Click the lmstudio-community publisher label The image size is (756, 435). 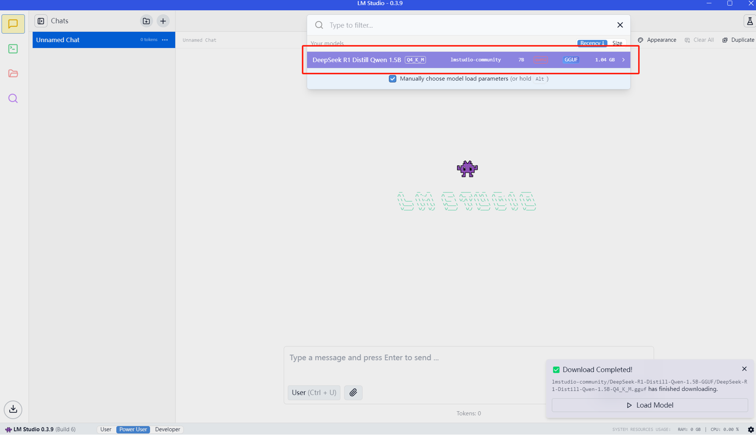(x=476, y=60)
